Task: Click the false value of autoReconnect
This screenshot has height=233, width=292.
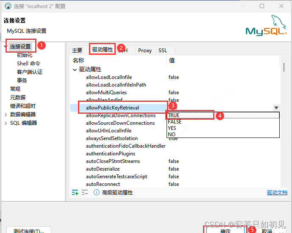Action: click(x=174, y=184)
